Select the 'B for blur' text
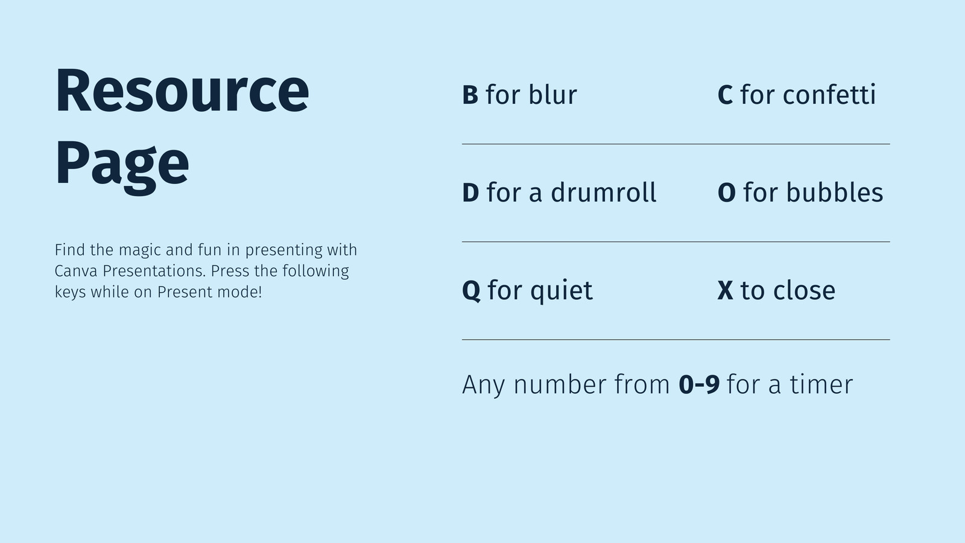Viewport: 965px width, 543px height. click(519, 95)
